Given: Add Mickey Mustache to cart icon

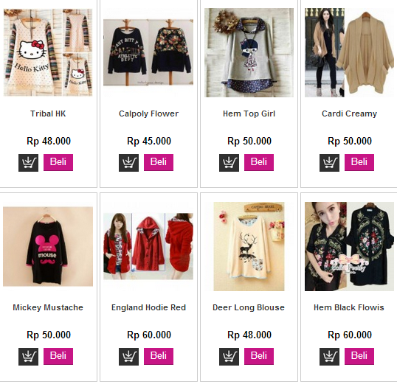Looking at the screenshot, I should [x=28, y=357].
